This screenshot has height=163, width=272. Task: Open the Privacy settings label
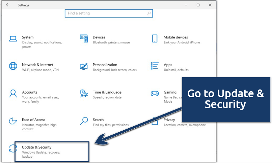pyautogui.click(x=169, y=120)
